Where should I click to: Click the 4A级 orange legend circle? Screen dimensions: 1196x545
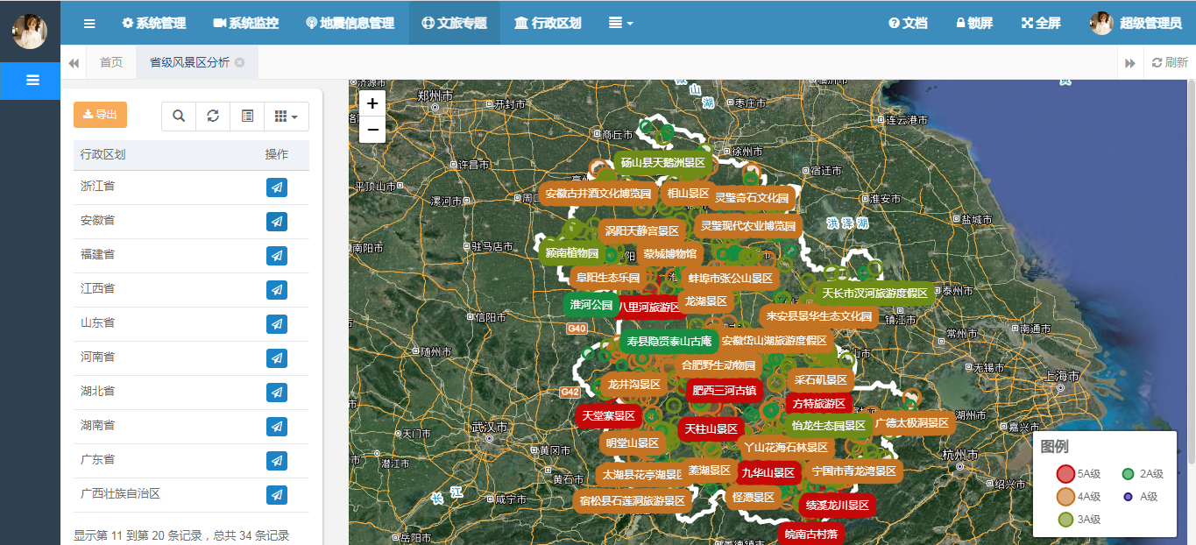(x=1065, y=497)
